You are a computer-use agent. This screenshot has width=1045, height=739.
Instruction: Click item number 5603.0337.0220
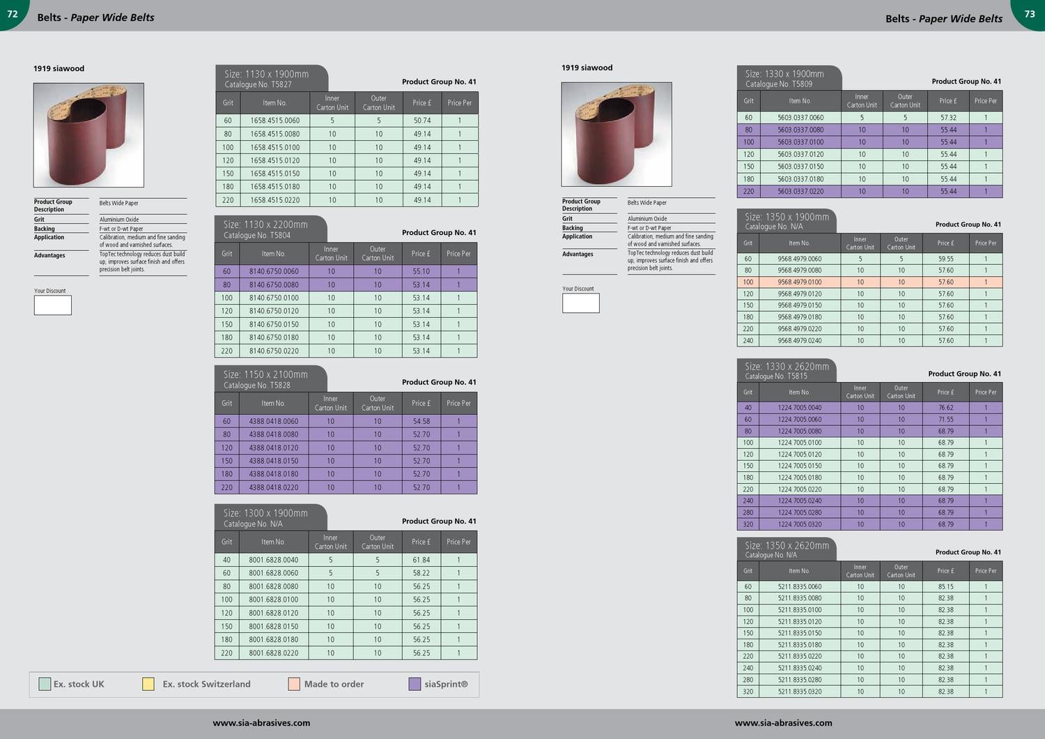pos(800,191)
